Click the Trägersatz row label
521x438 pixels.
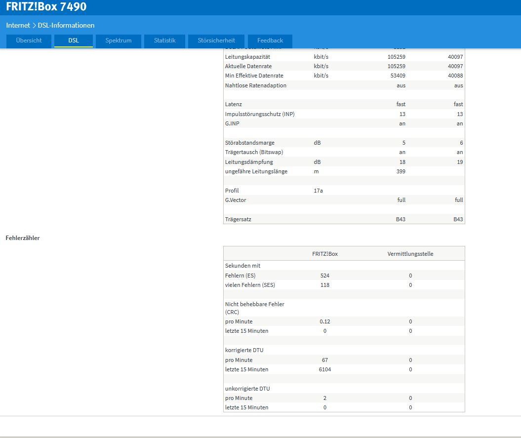[x=238, y=219]
